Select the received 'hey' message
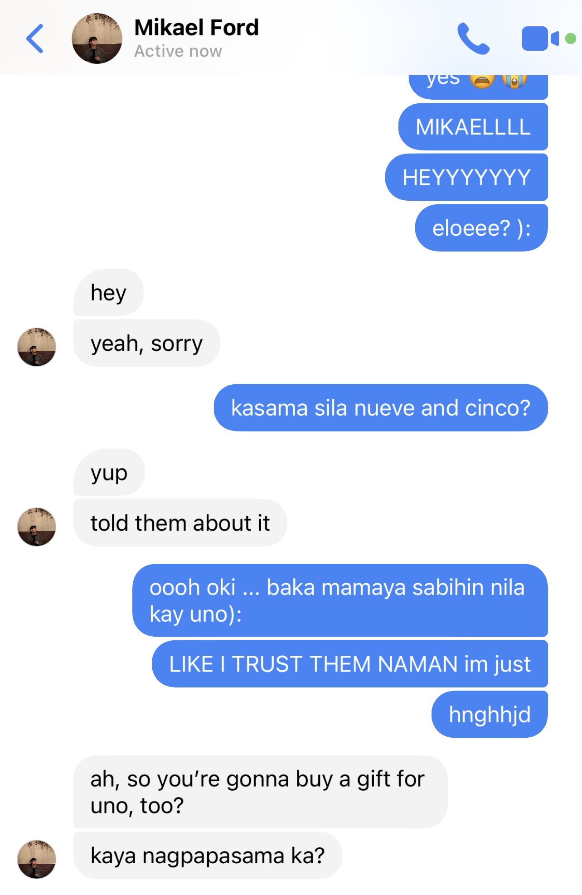The width and height of the screenshot is (582, 895). tap(108, 292)
